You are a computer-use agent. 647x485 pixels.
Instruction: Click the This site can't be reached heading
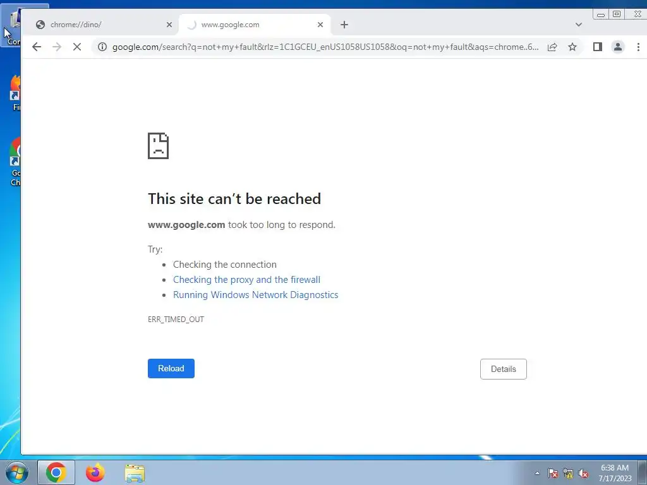tap(234, 199)
